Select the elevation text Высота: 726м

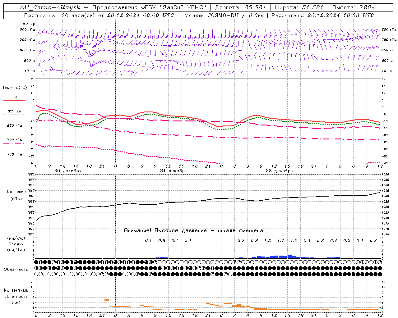pos(354,7)
